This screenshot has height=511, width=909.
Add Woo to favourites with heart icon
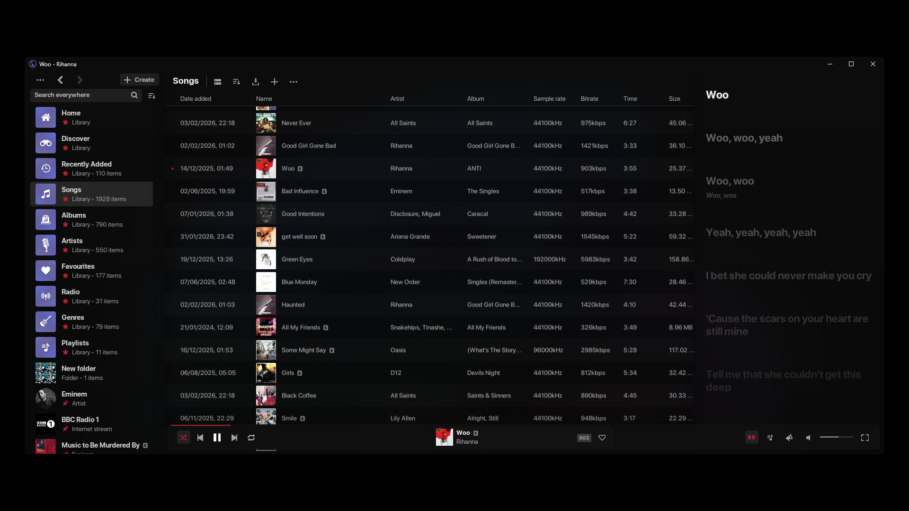(602, 438)
